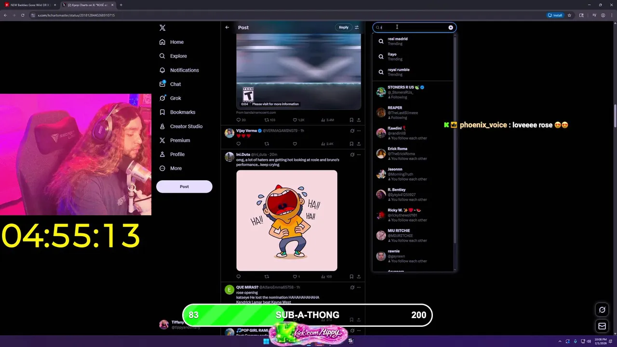Open reply sort options next to Reply

click(x=357, y=27)
